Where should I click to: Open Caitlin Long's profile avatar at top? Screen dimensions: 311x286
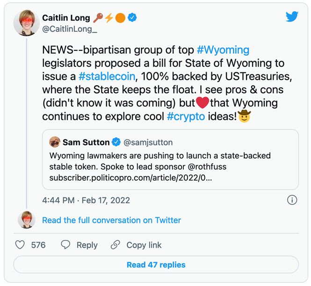[x=27, y=23]
